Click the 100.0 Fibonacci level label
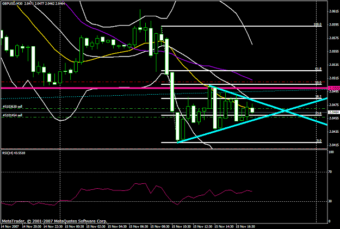Screen dimensions: 340x229 tap(318, 24)
